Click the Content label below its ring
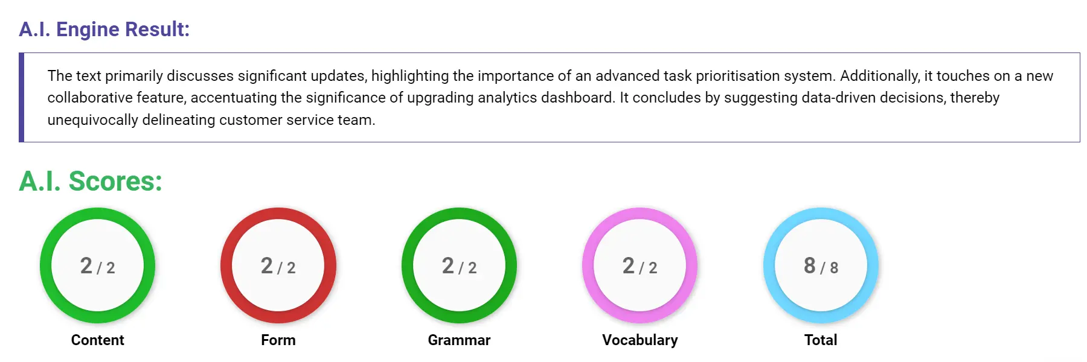The width and height of the screenshot is (1087, 362). [97, 340]
